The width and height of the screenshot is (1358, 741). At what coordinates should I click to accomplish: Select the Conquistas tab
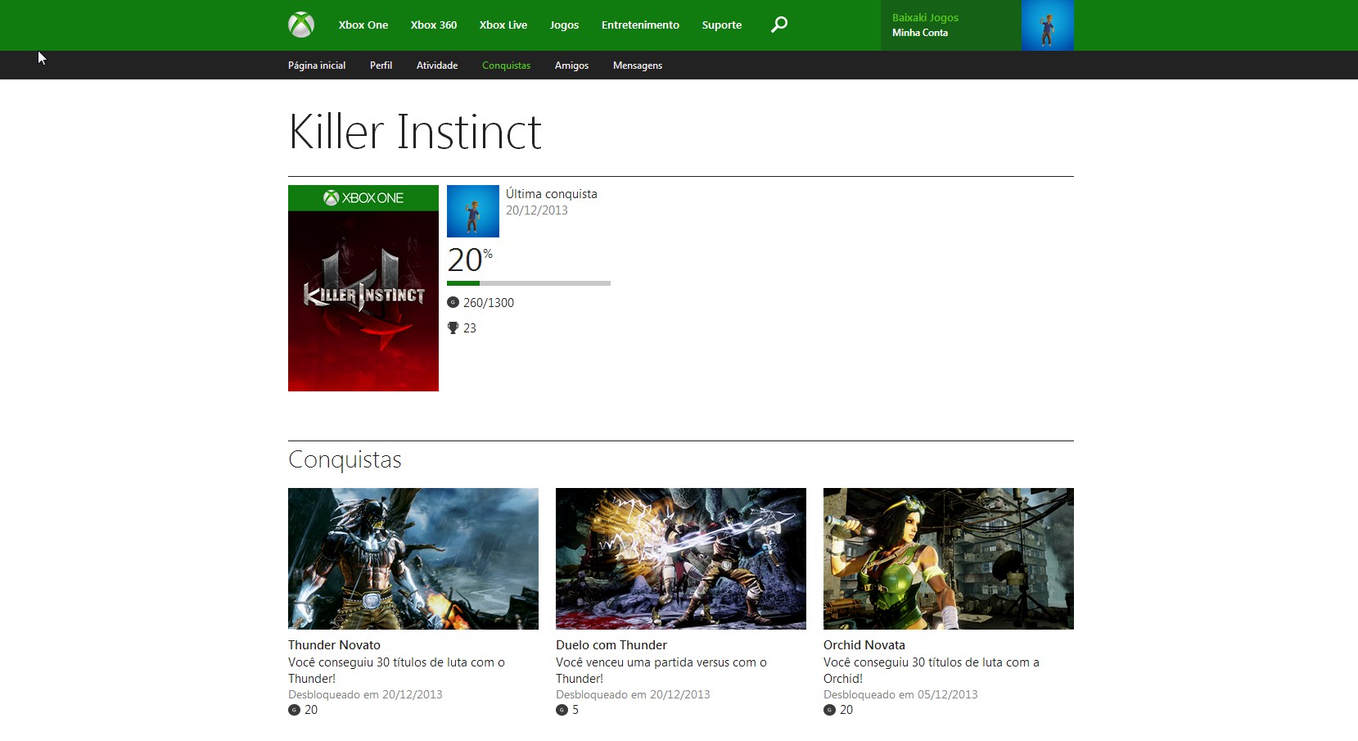pos(506,66)
